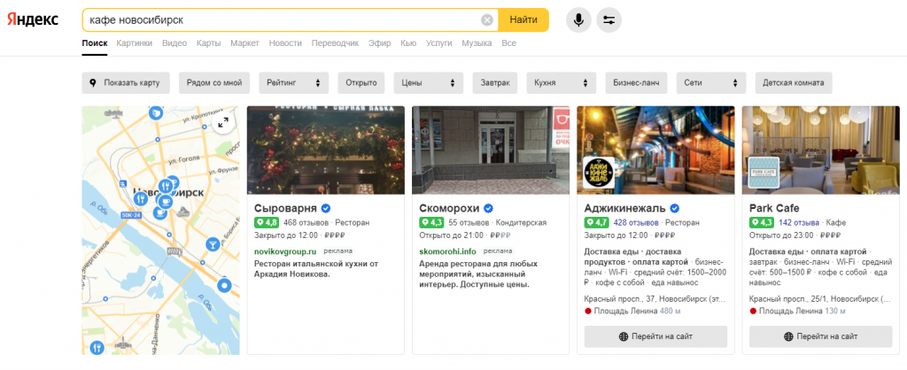Click address Красный просп., 25/1

(x=820, y=299)
